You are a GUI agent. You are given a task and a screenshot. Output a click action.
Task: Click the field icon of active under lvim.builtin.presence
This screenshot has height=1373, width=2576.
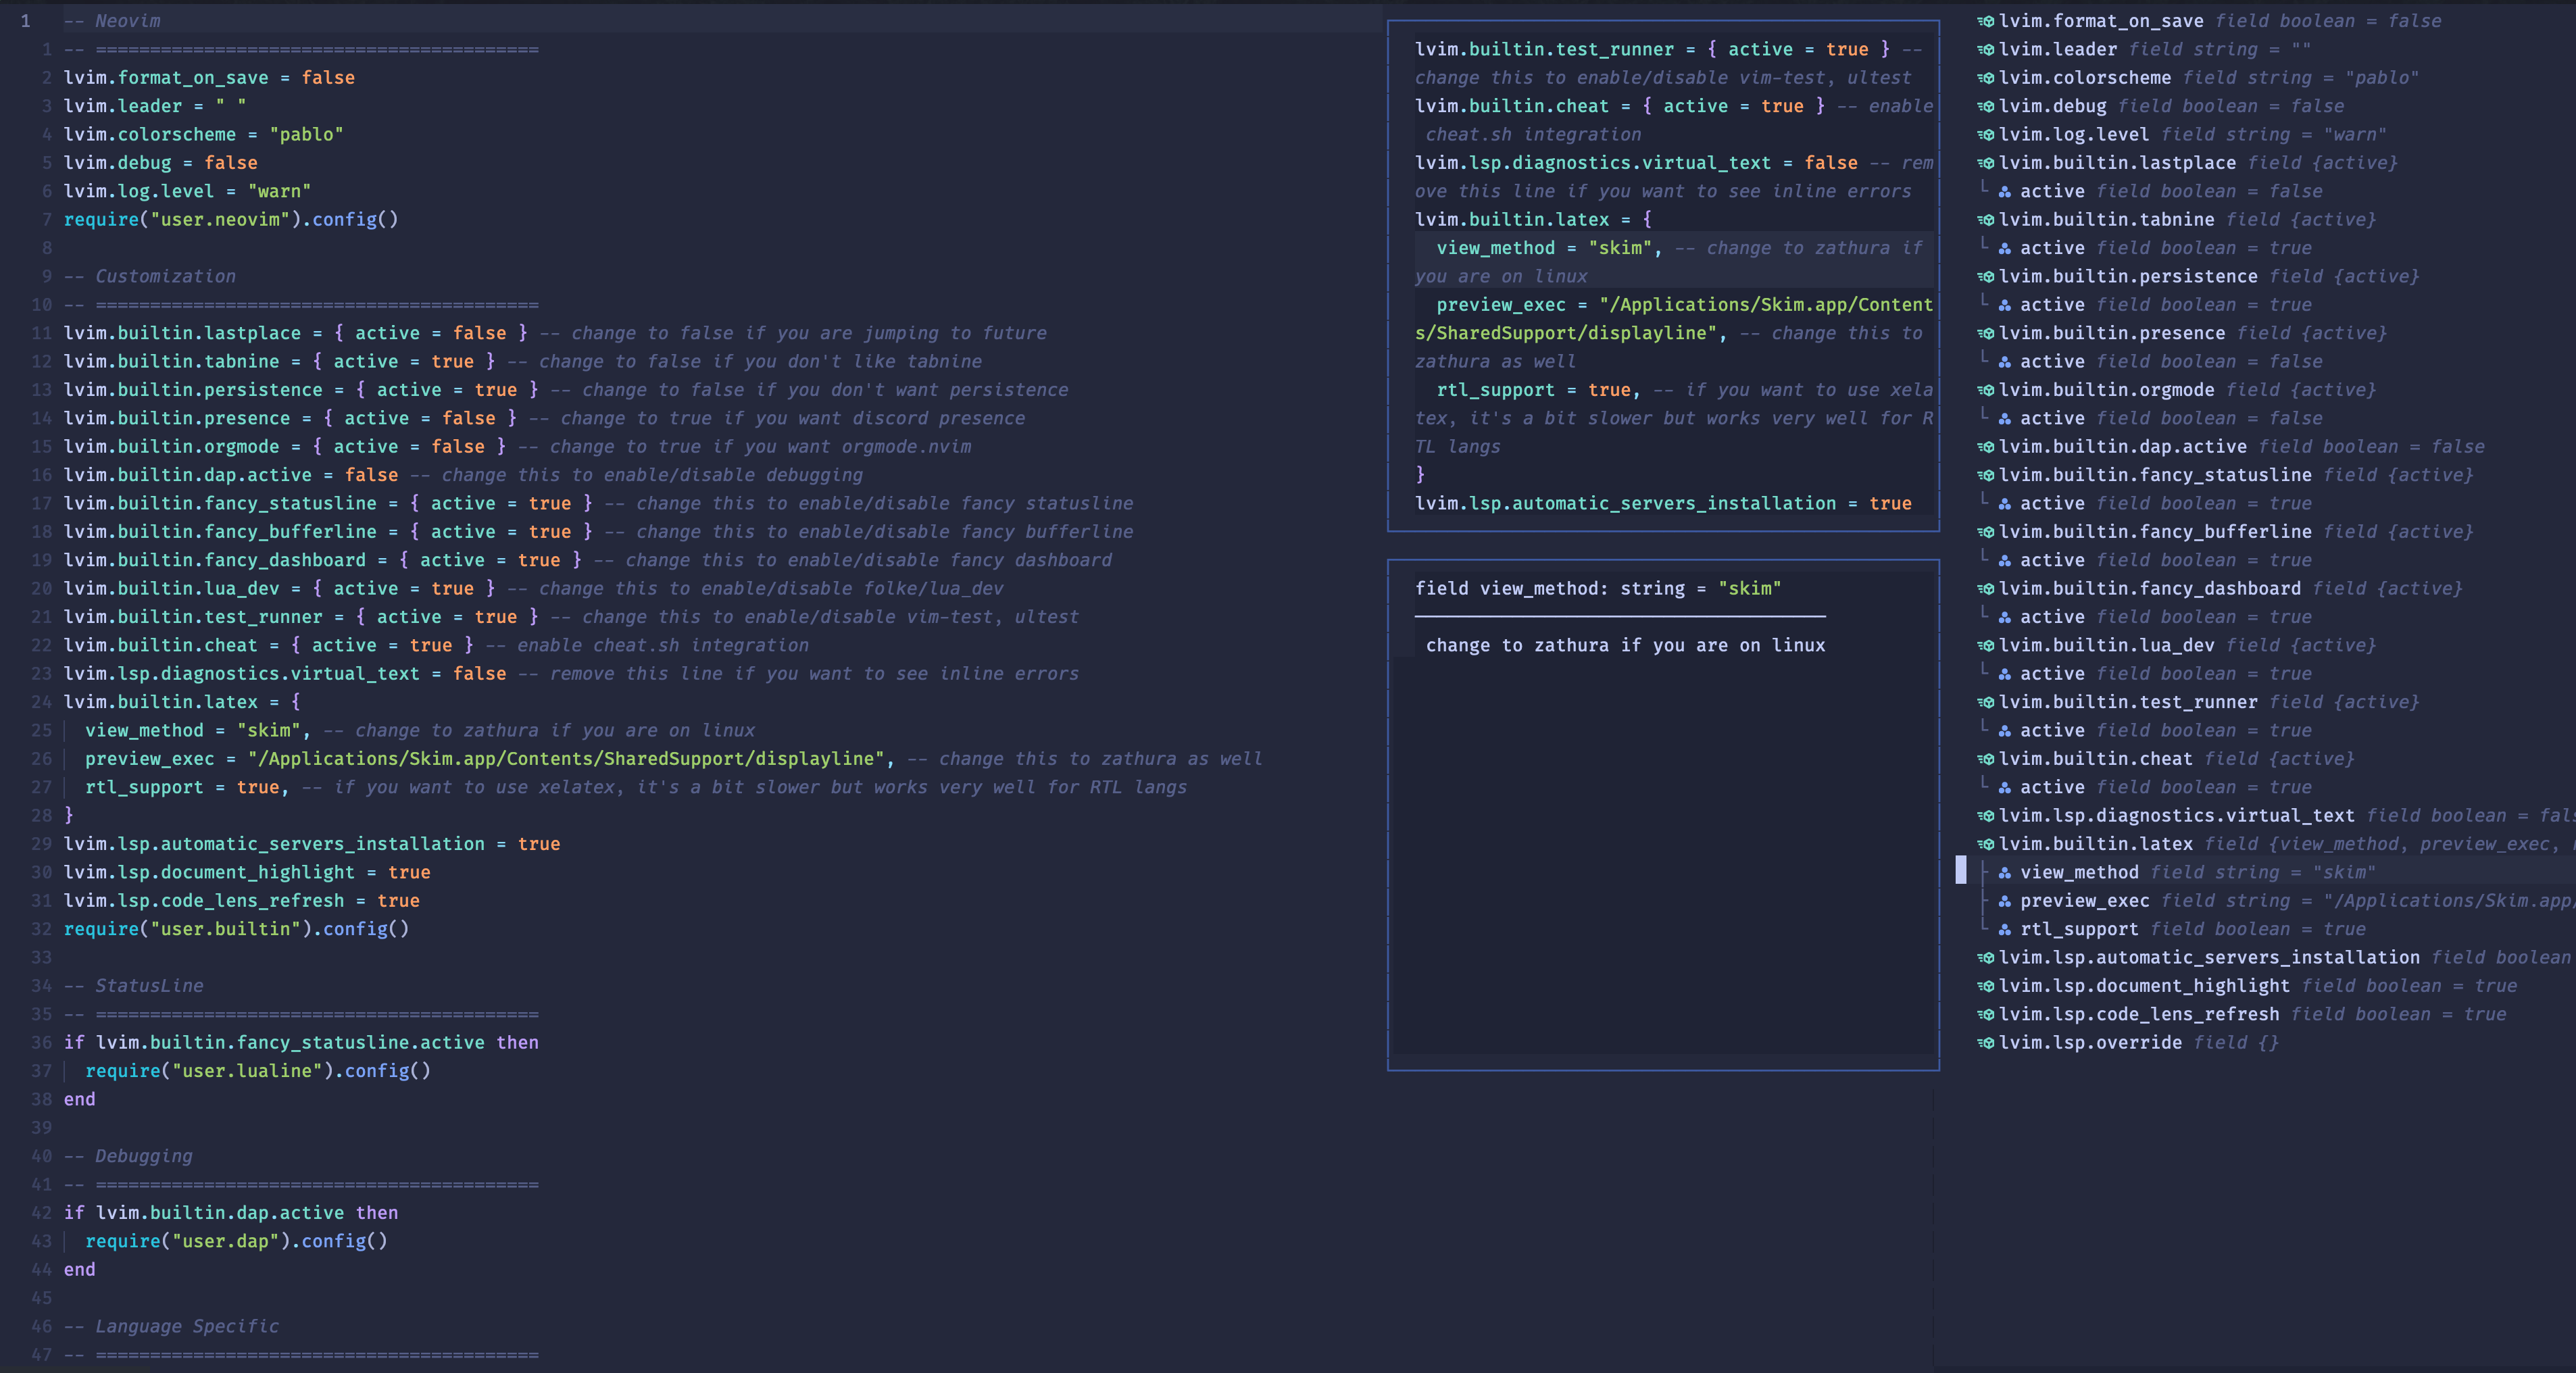tap(2005, 361)
